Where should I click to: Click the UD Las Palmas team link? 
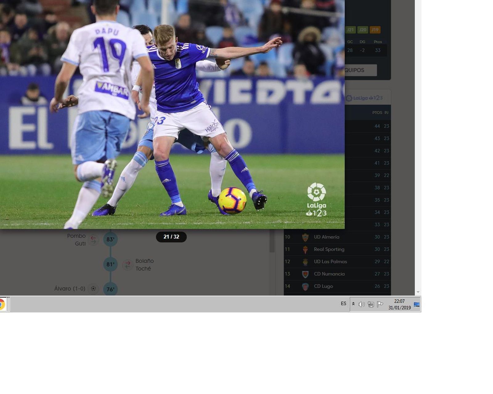coord(330,262)
